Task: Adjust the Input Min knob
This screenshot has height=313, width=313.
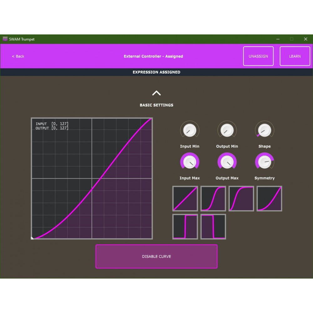Action: coord(190,130)
